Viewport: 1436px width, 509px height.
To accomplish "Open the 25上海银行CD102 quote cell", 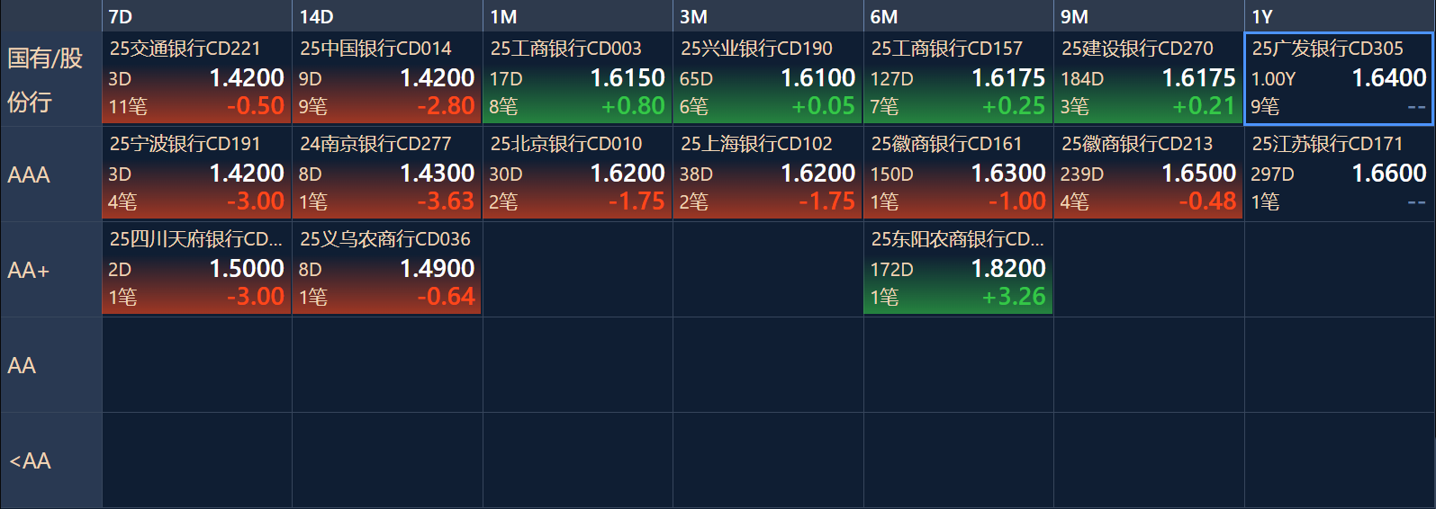I will (768, 174).
